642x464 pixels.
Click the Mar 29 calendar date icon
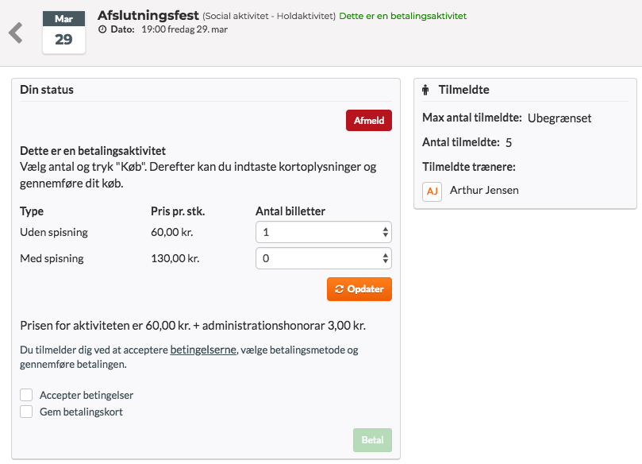tap(63, 33)
